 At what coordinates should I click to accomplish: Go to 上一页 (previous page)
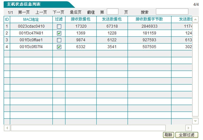click(x=41, y=12)
